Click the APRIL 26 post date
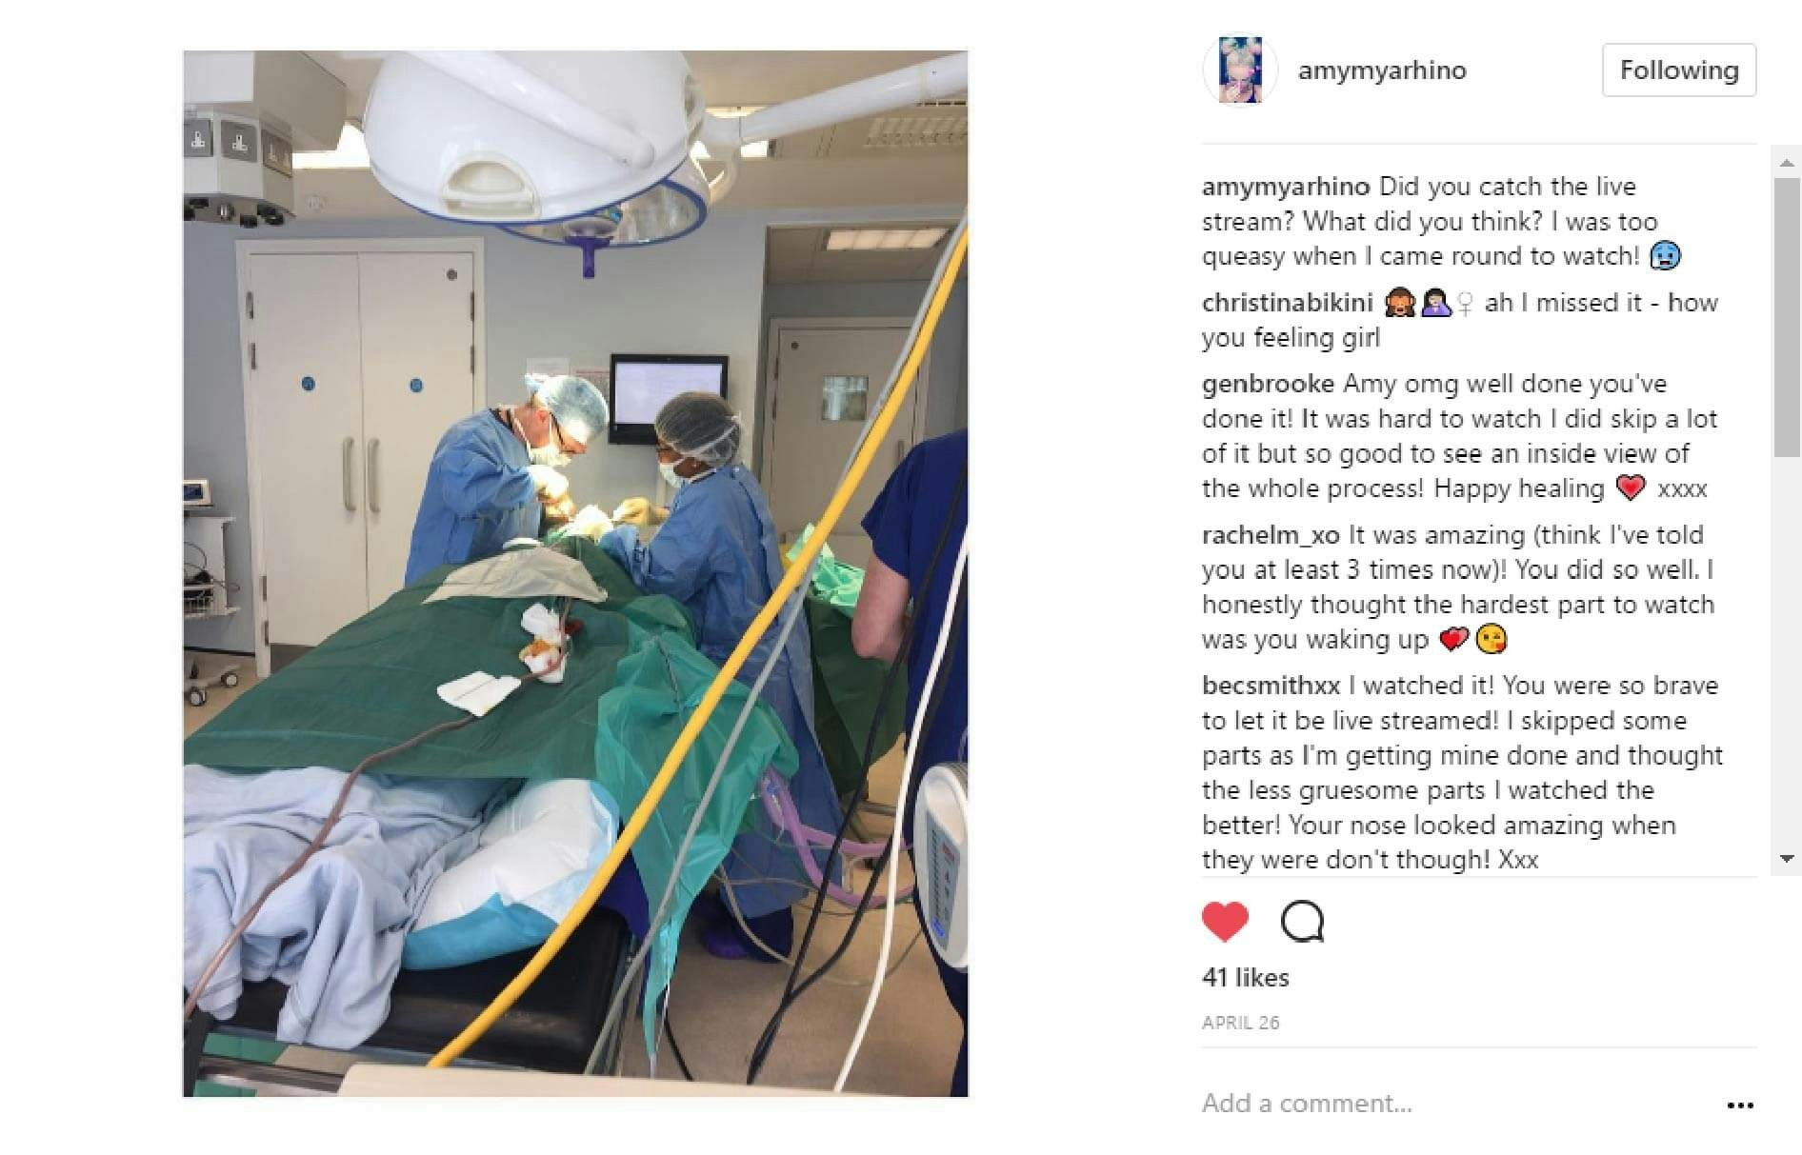Screen dimensions: 1802x1155 pos(1240,1023)
